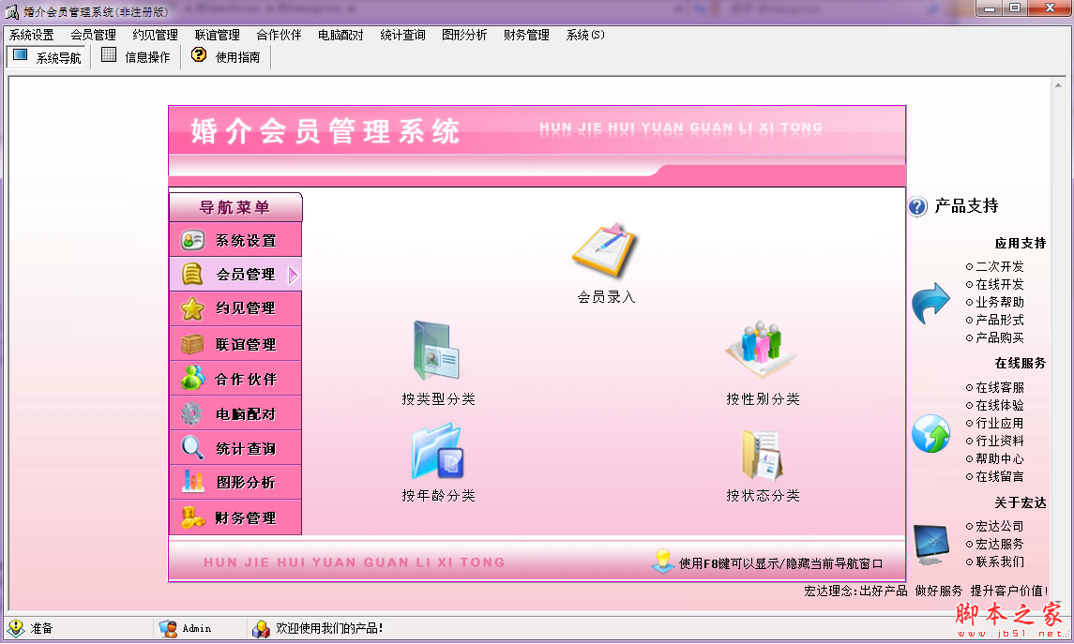The height and width of the screenshot is (644, 1074).
Task: Open the 合作伙伴 menu in menu bar
Action: click(x=279, y=35)
